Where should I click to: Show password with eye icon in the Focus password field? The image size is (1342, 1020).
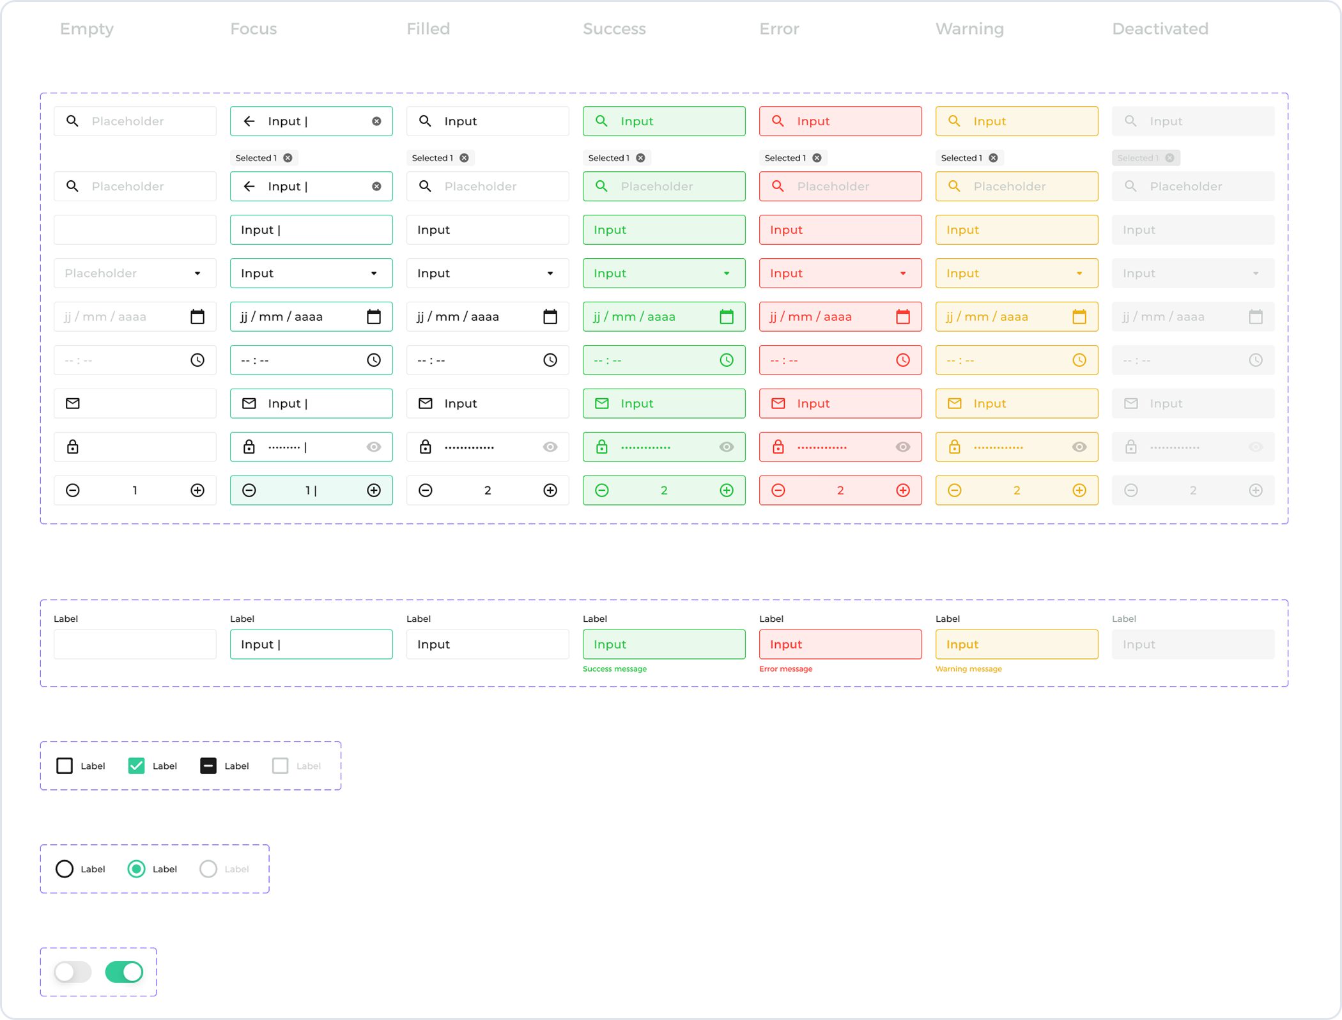[x=374, y=447]
